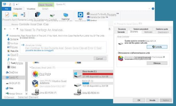Select the iCloud Photo colorful flower icon

click(35, 74)
